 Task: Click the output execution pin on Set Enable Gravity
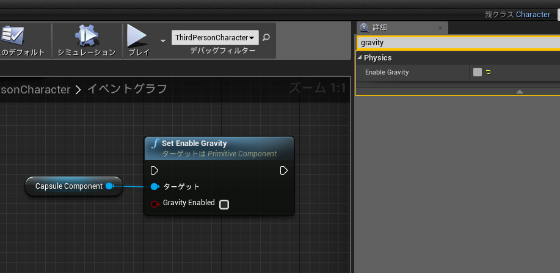(284, 170)
